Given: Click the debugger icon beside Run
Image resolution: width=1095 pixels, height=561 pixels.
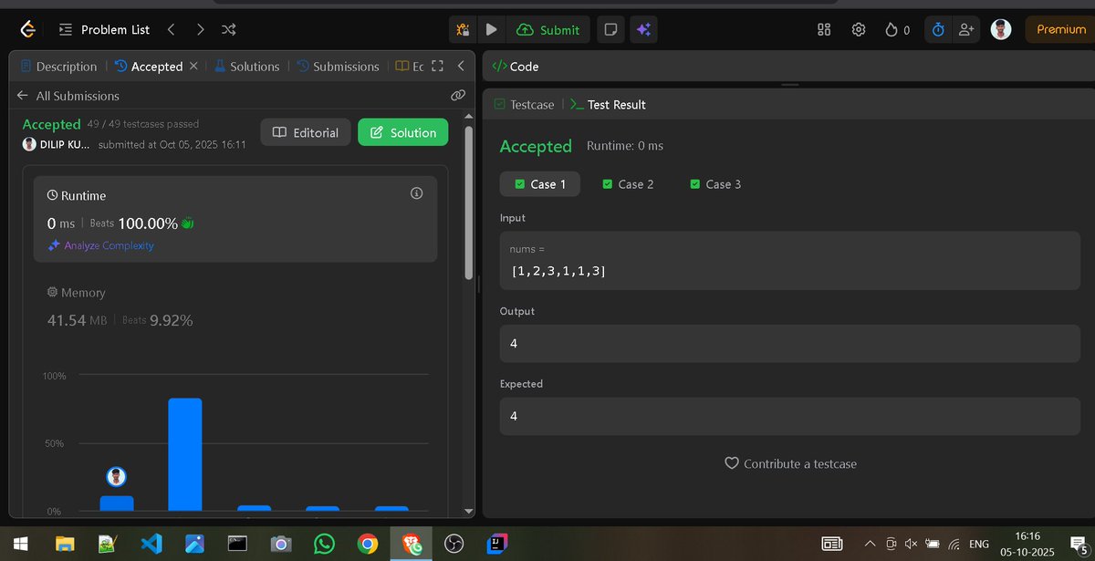Looking at the screenshot, I should [463, 29].
